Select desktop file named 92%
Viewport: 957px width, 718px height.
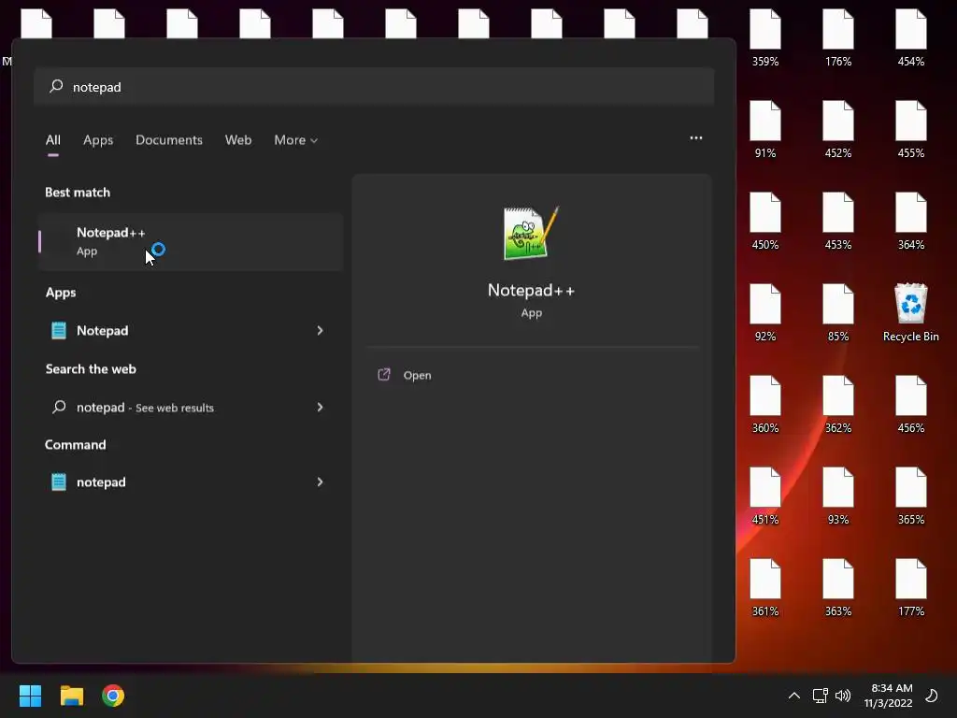765,312
